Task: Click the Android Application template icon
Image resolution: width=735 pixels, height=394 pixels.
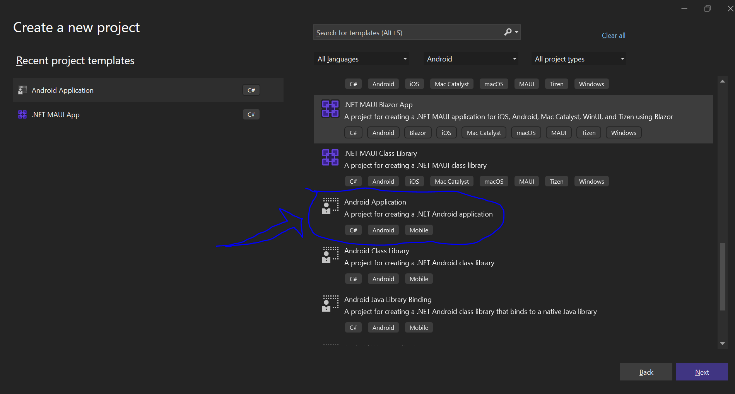Action: pos(330,206)
